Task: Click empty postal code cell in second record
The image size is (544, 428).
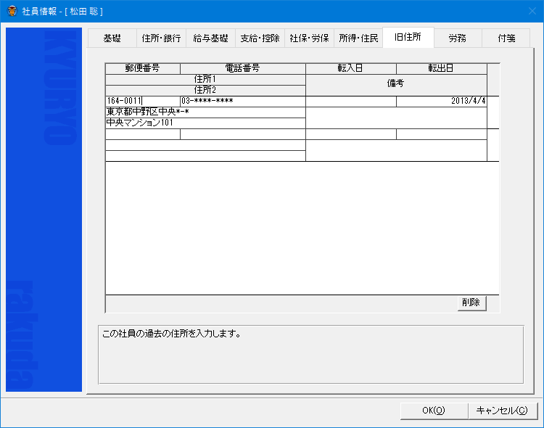Action: click(x=143, y=134)
